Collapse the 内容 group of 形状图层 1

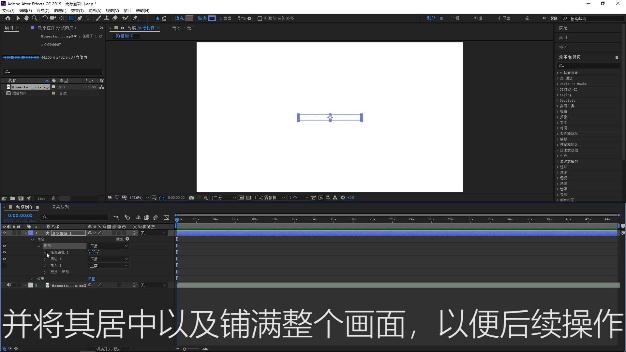pyautogui.click(x=33, y=239)
